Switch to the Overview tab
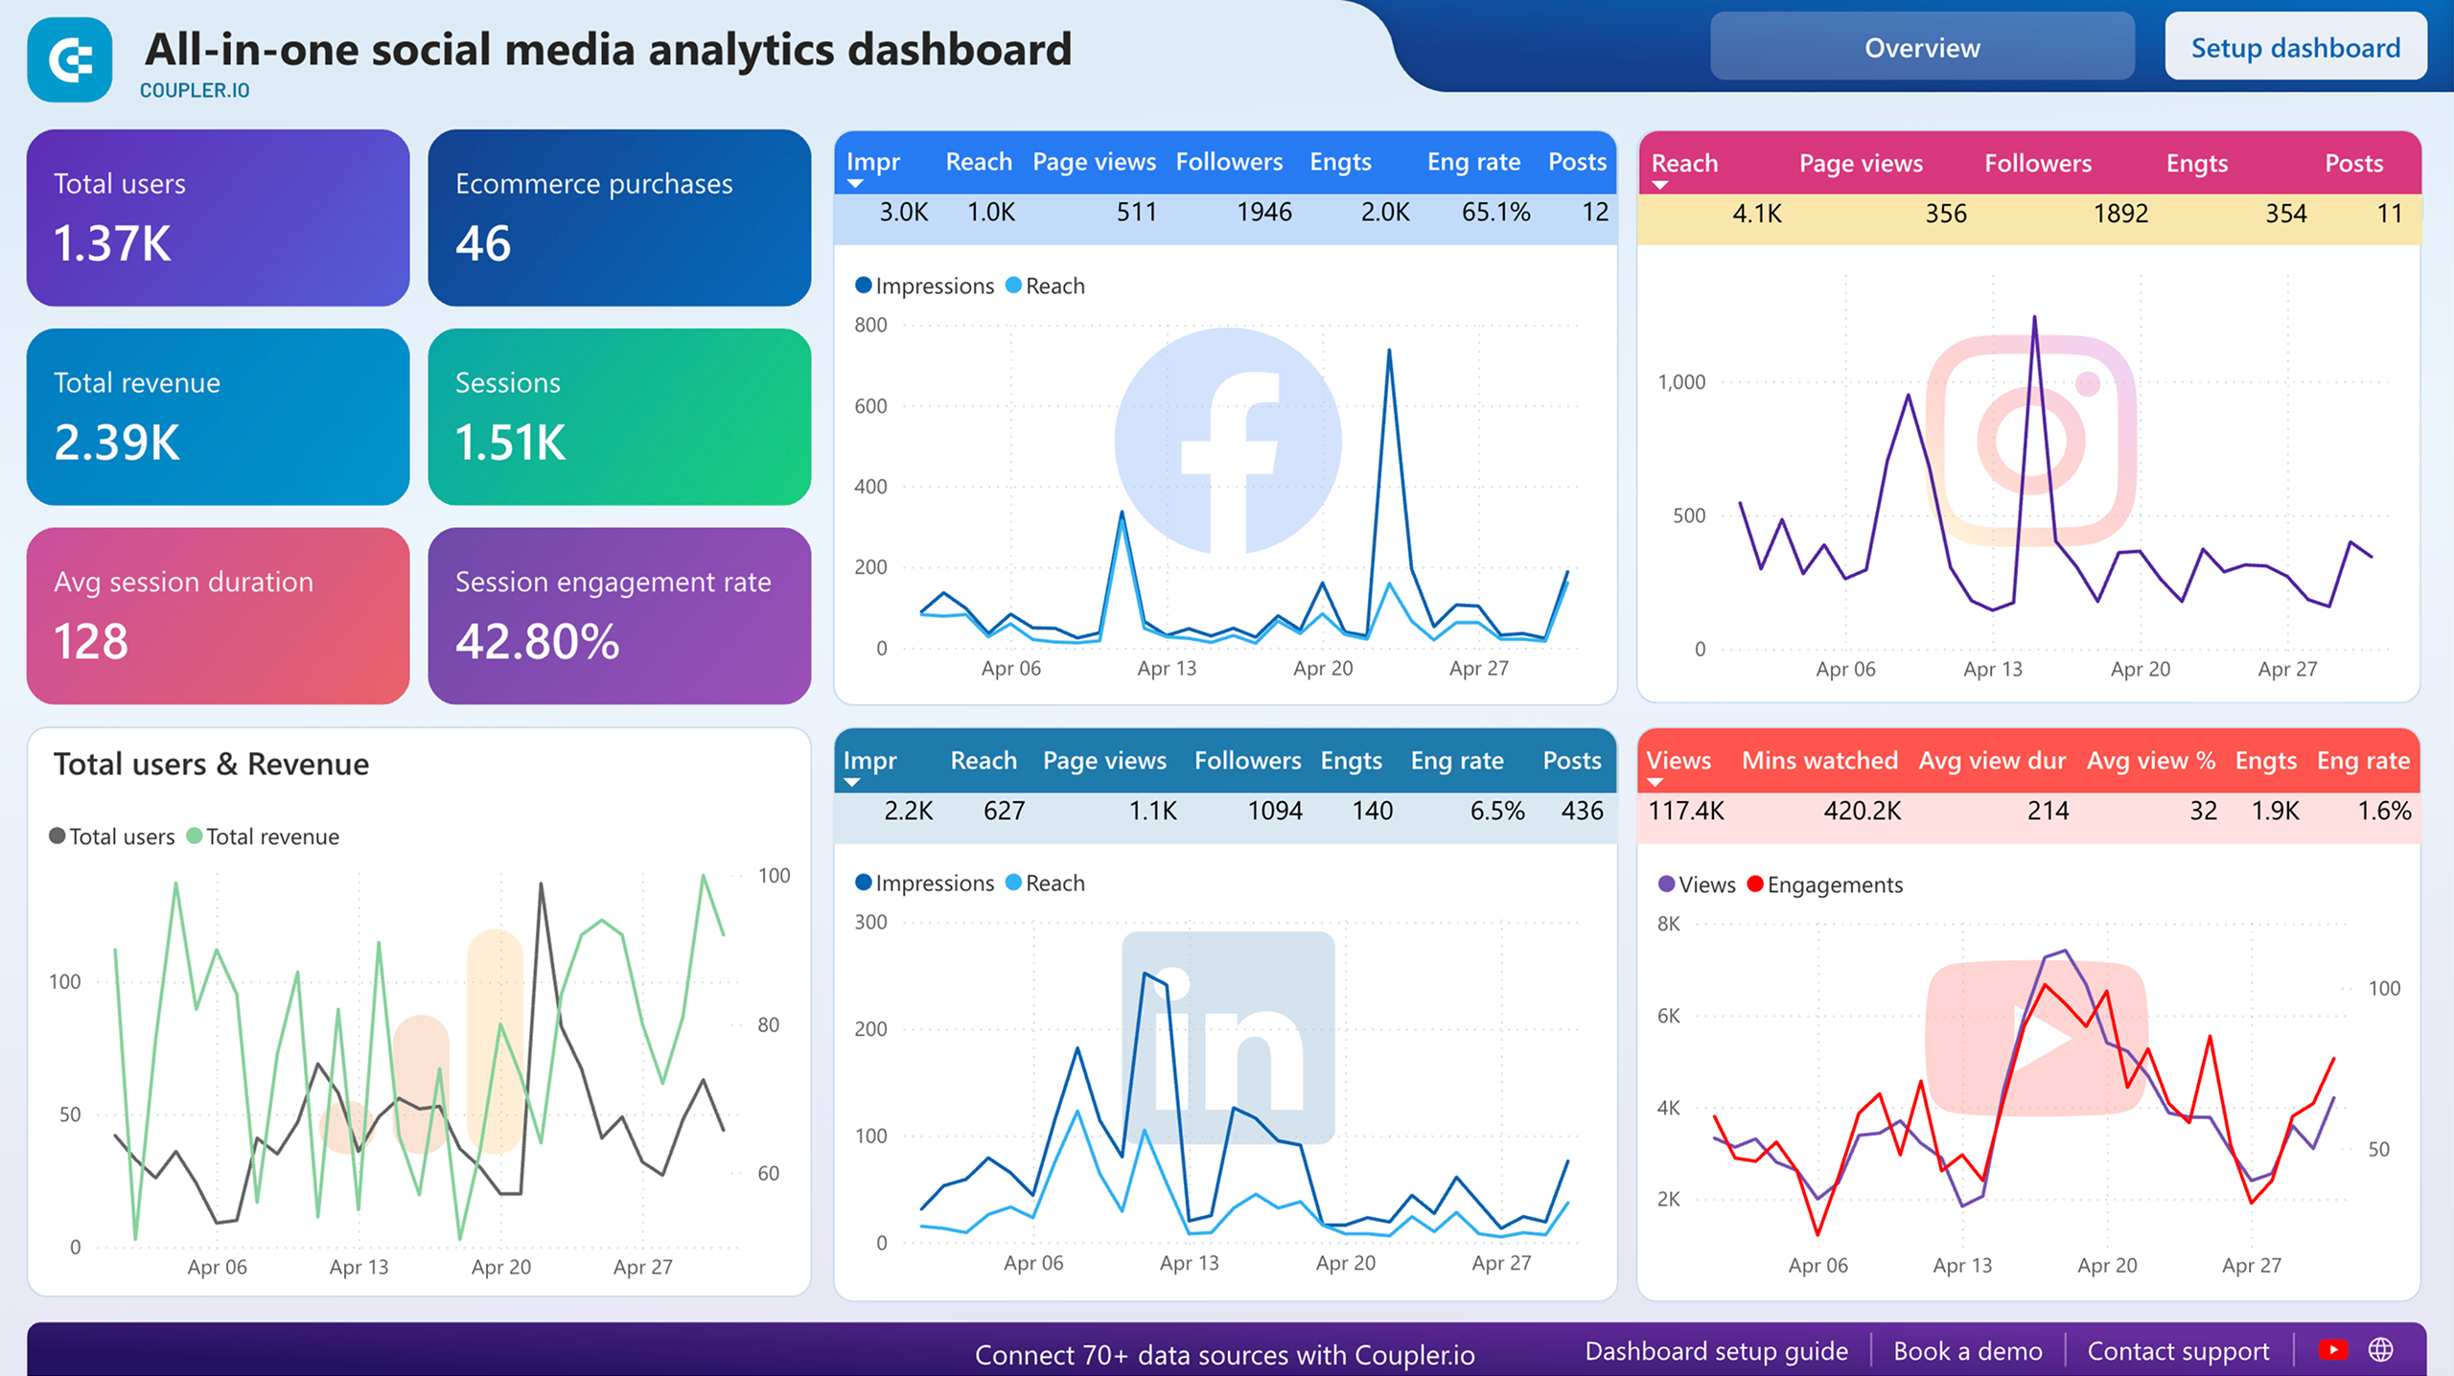 tap(1920, 47)
